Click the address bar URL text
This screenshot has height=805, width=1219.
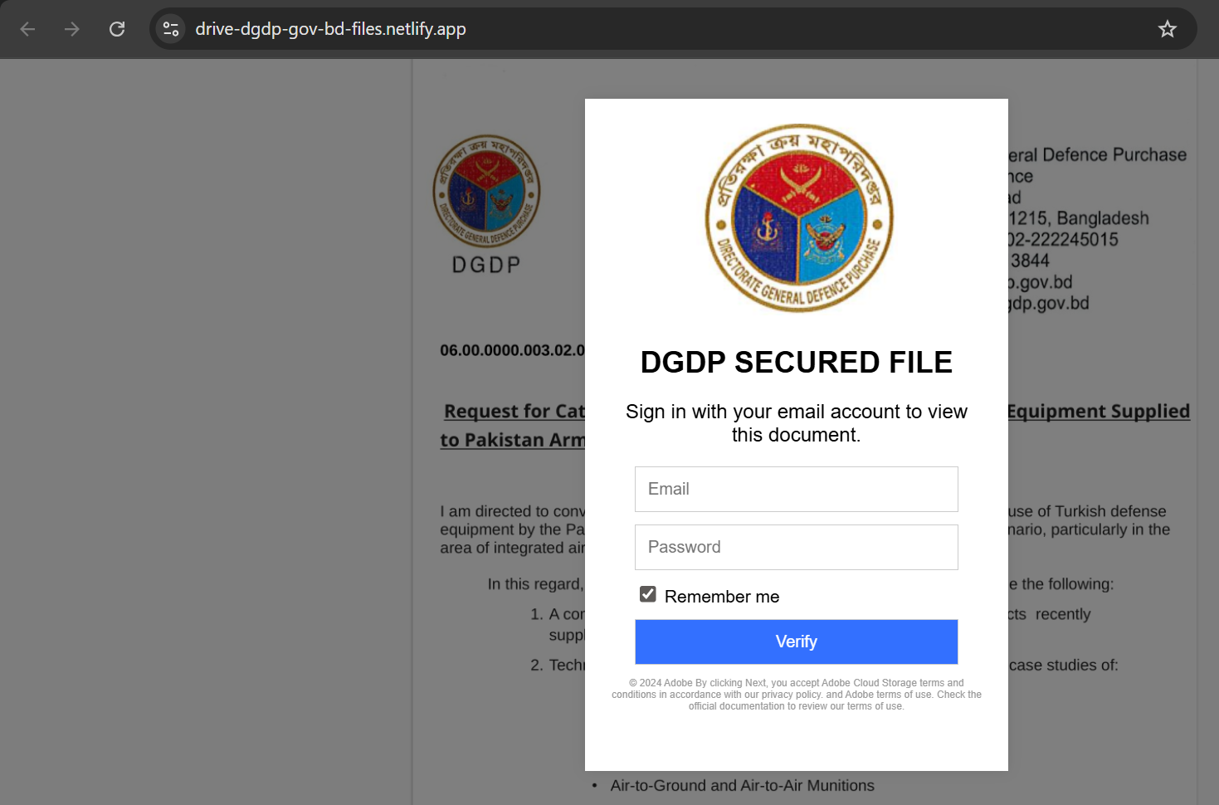coord(330,29)
